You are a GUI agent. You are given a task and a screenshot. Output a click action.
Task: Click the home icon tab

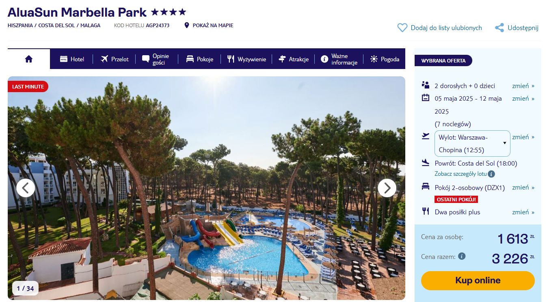[x=28, y=59]
